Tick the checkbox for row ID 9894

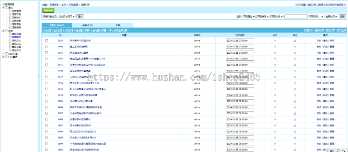(47, 144)
